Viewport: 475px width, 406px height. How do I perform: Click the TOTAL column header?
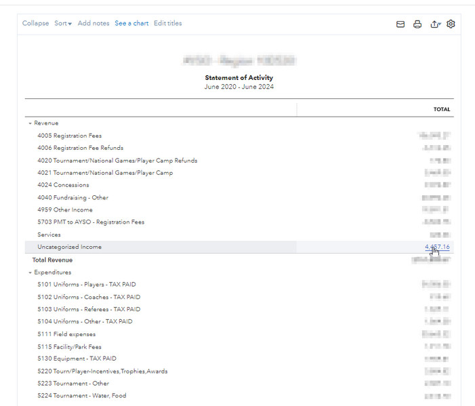442,109
